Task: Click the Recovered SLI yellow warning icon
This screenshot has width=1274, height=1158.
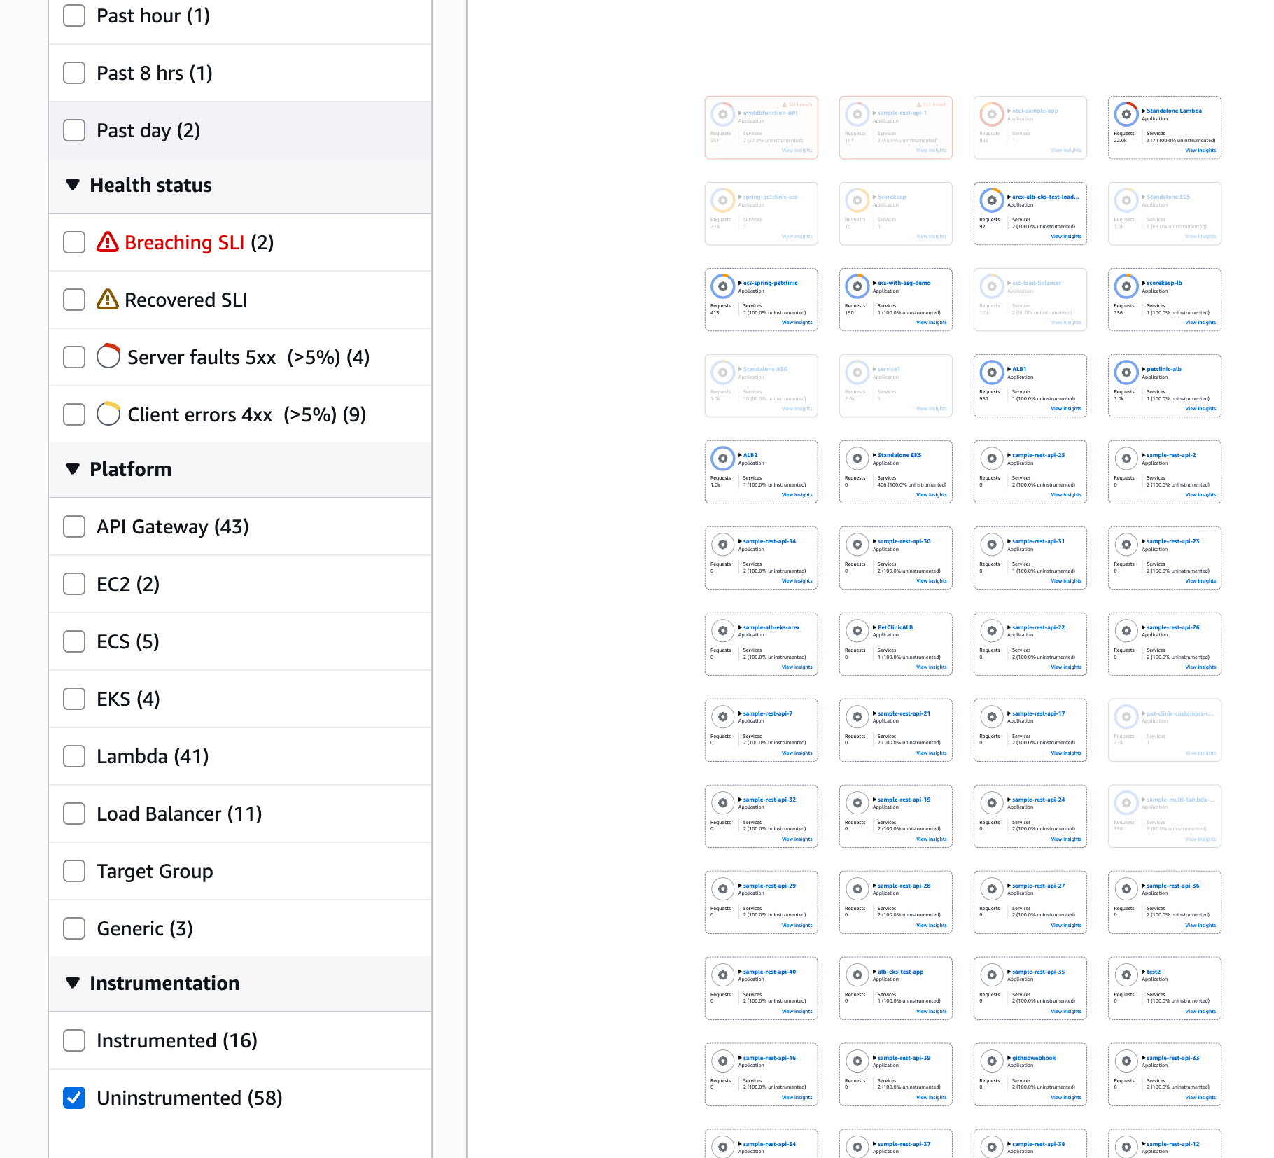Action: click(107, 300)
